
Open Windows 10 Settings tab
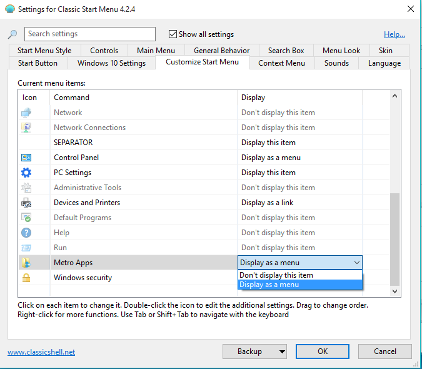pyautogui.click(x=111, y=63)
